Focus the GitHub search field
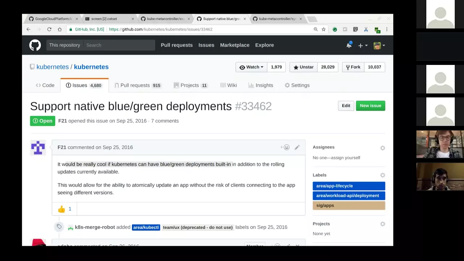This screenshot has width=464, height=261. coord(119,45)
